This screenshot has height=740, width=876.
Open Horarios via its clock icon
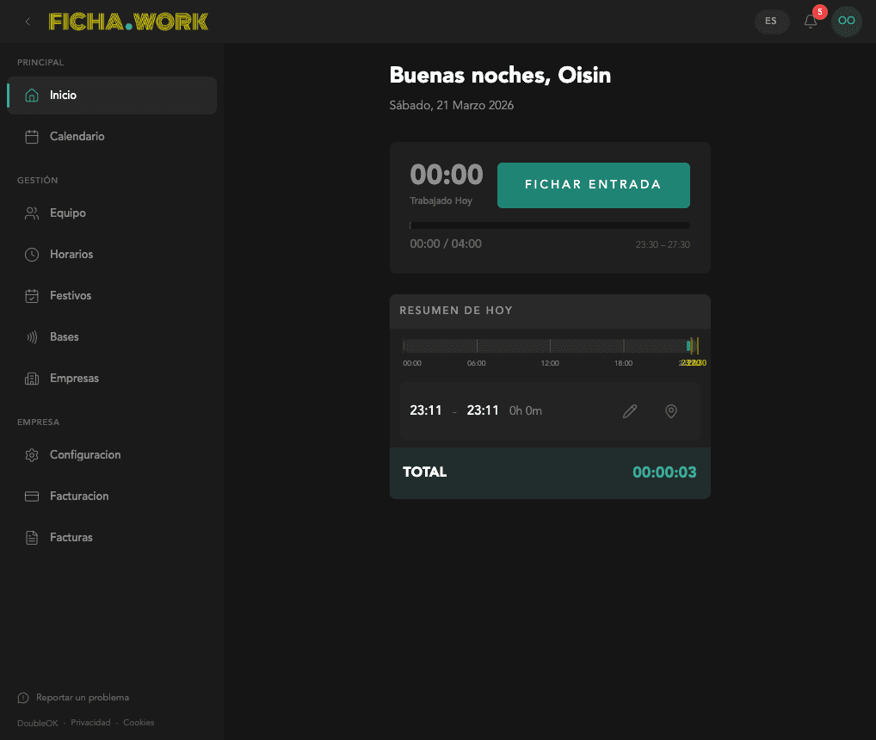point(31,254)
